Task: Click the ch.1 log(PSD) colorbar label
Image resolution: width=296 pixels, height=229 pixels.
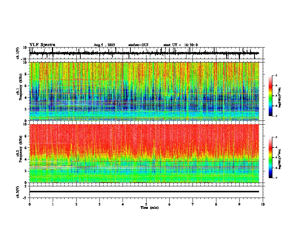Action: 280,97
